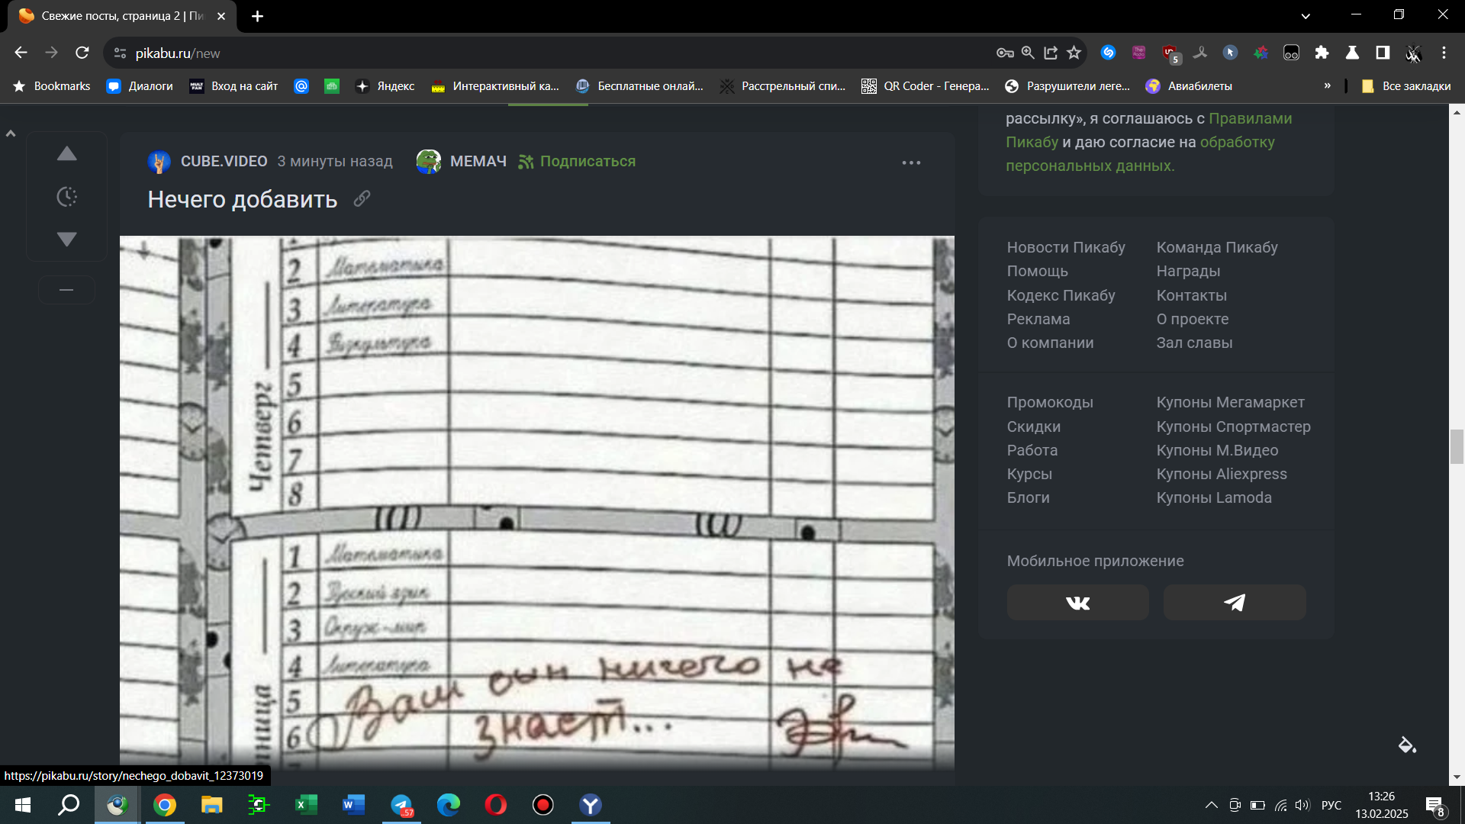Show hidden system tray icons
The width and height of the screenshot is (1465, 824).
pyautogui.click(x=1211, y=805)
